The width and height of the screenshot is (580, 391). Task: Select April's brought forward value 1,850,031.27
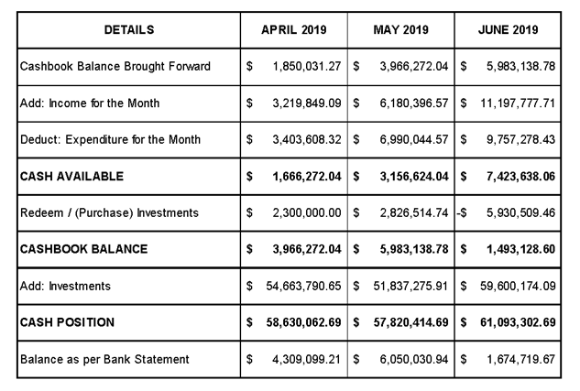(x=306, y=67)
